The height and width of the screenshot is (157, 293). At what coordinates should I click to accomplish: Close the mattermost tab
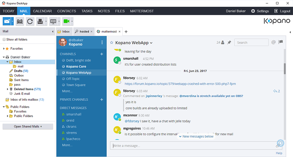[x=120, y=31]
